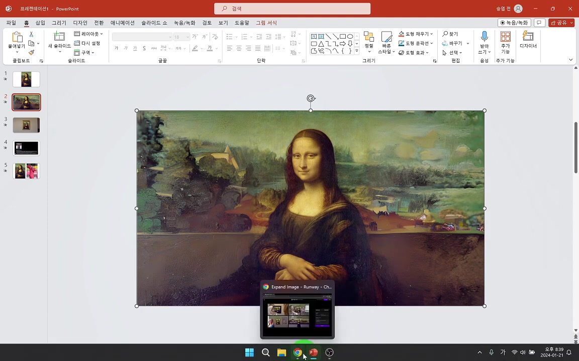The image size is (579, 361).
Task: Select the right arrow block shape
Action: pos(343,44)
